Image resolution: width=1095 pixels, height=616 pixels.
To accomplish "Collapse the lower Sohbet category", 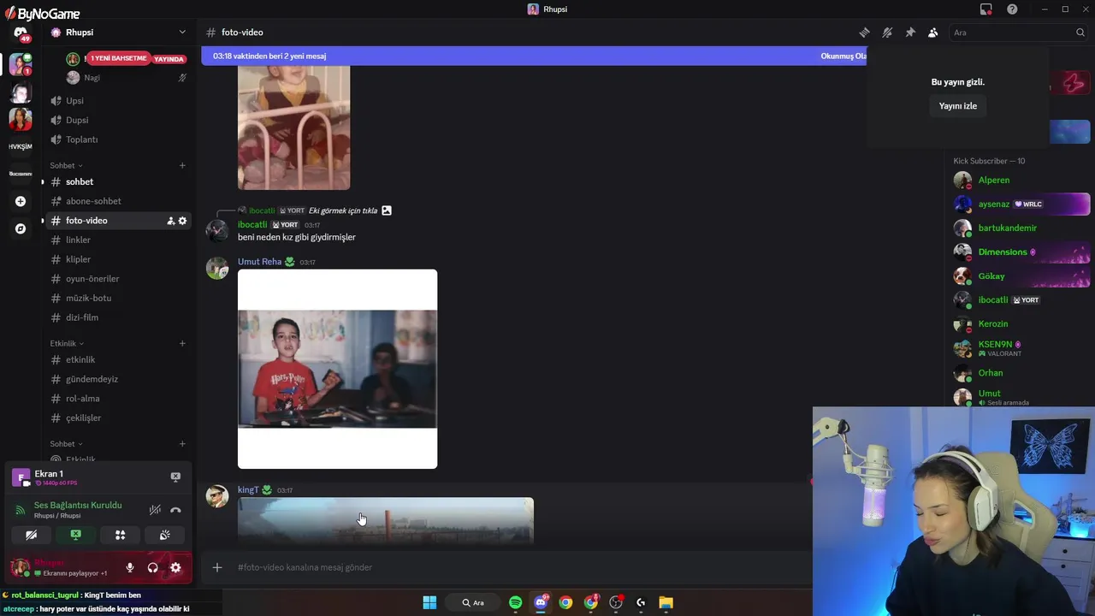I will 66,444.
